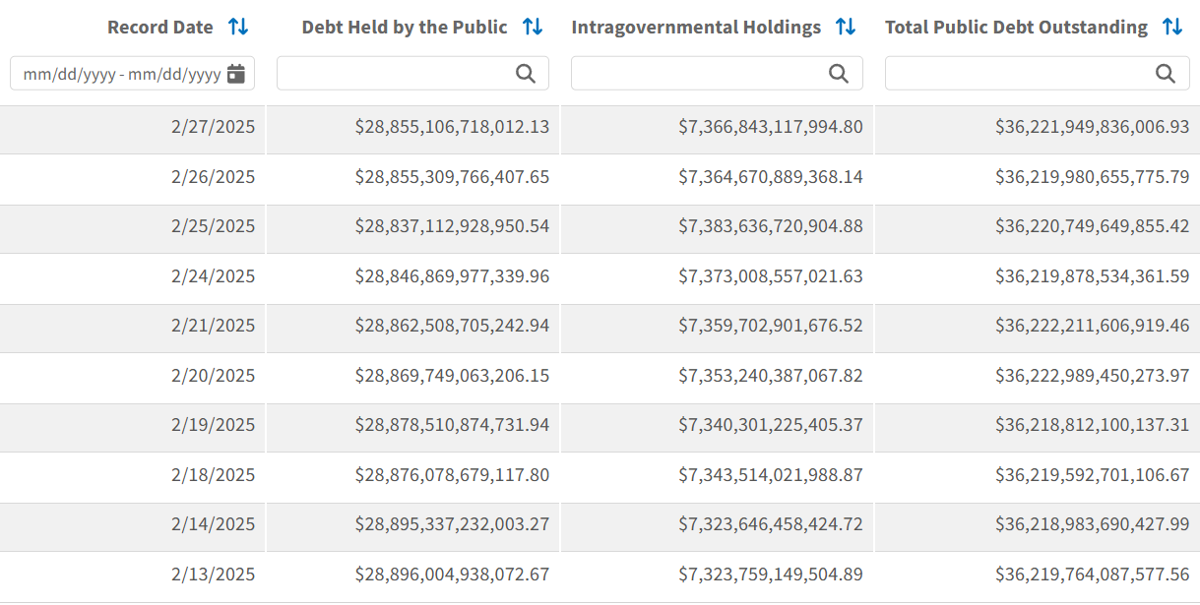Select the 2/27/2025 record date cell
Image resolution: width=1200 pixels, height=605 pixels.
[213, 127]
